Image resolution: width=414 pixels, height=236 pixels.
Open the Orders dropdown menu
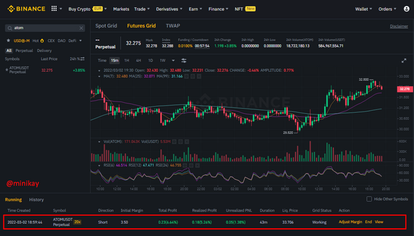(387, 9)
